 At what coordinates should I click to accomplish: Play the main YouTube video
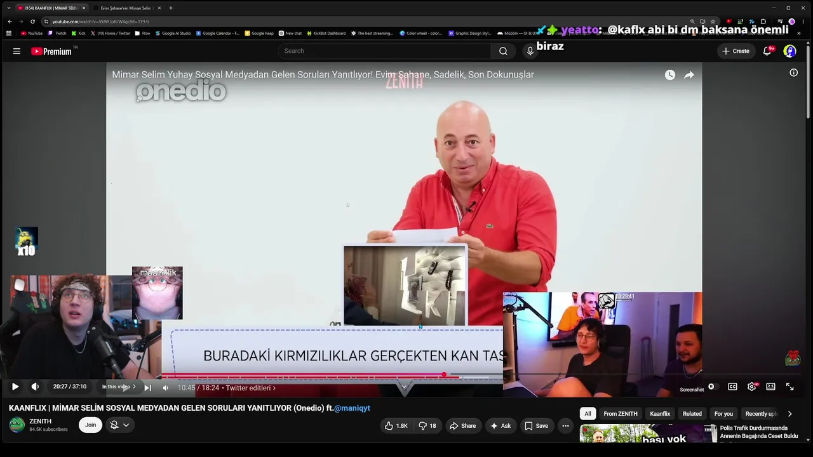pyautogui.click(x=15, y=387)
